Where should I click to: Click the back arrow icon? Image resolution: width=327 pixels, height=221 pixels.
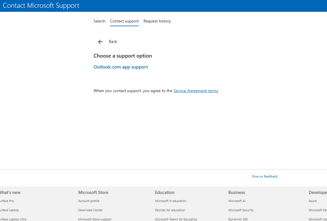click(101, 42)
